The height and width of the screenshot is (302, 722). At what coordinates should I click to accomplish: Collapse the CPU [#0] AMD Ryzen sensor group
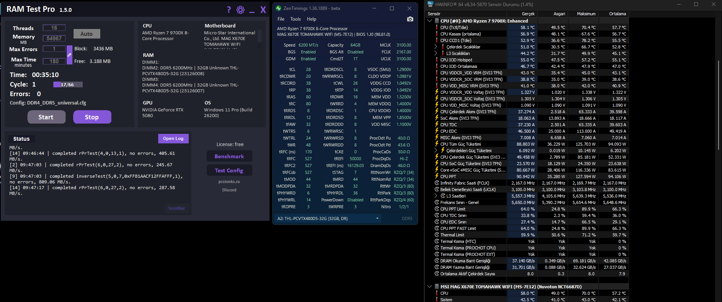click(x=430, y=21)
